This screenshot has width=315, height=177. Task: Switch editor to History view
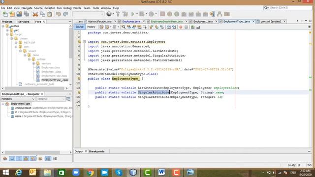(x=91, y=27)
